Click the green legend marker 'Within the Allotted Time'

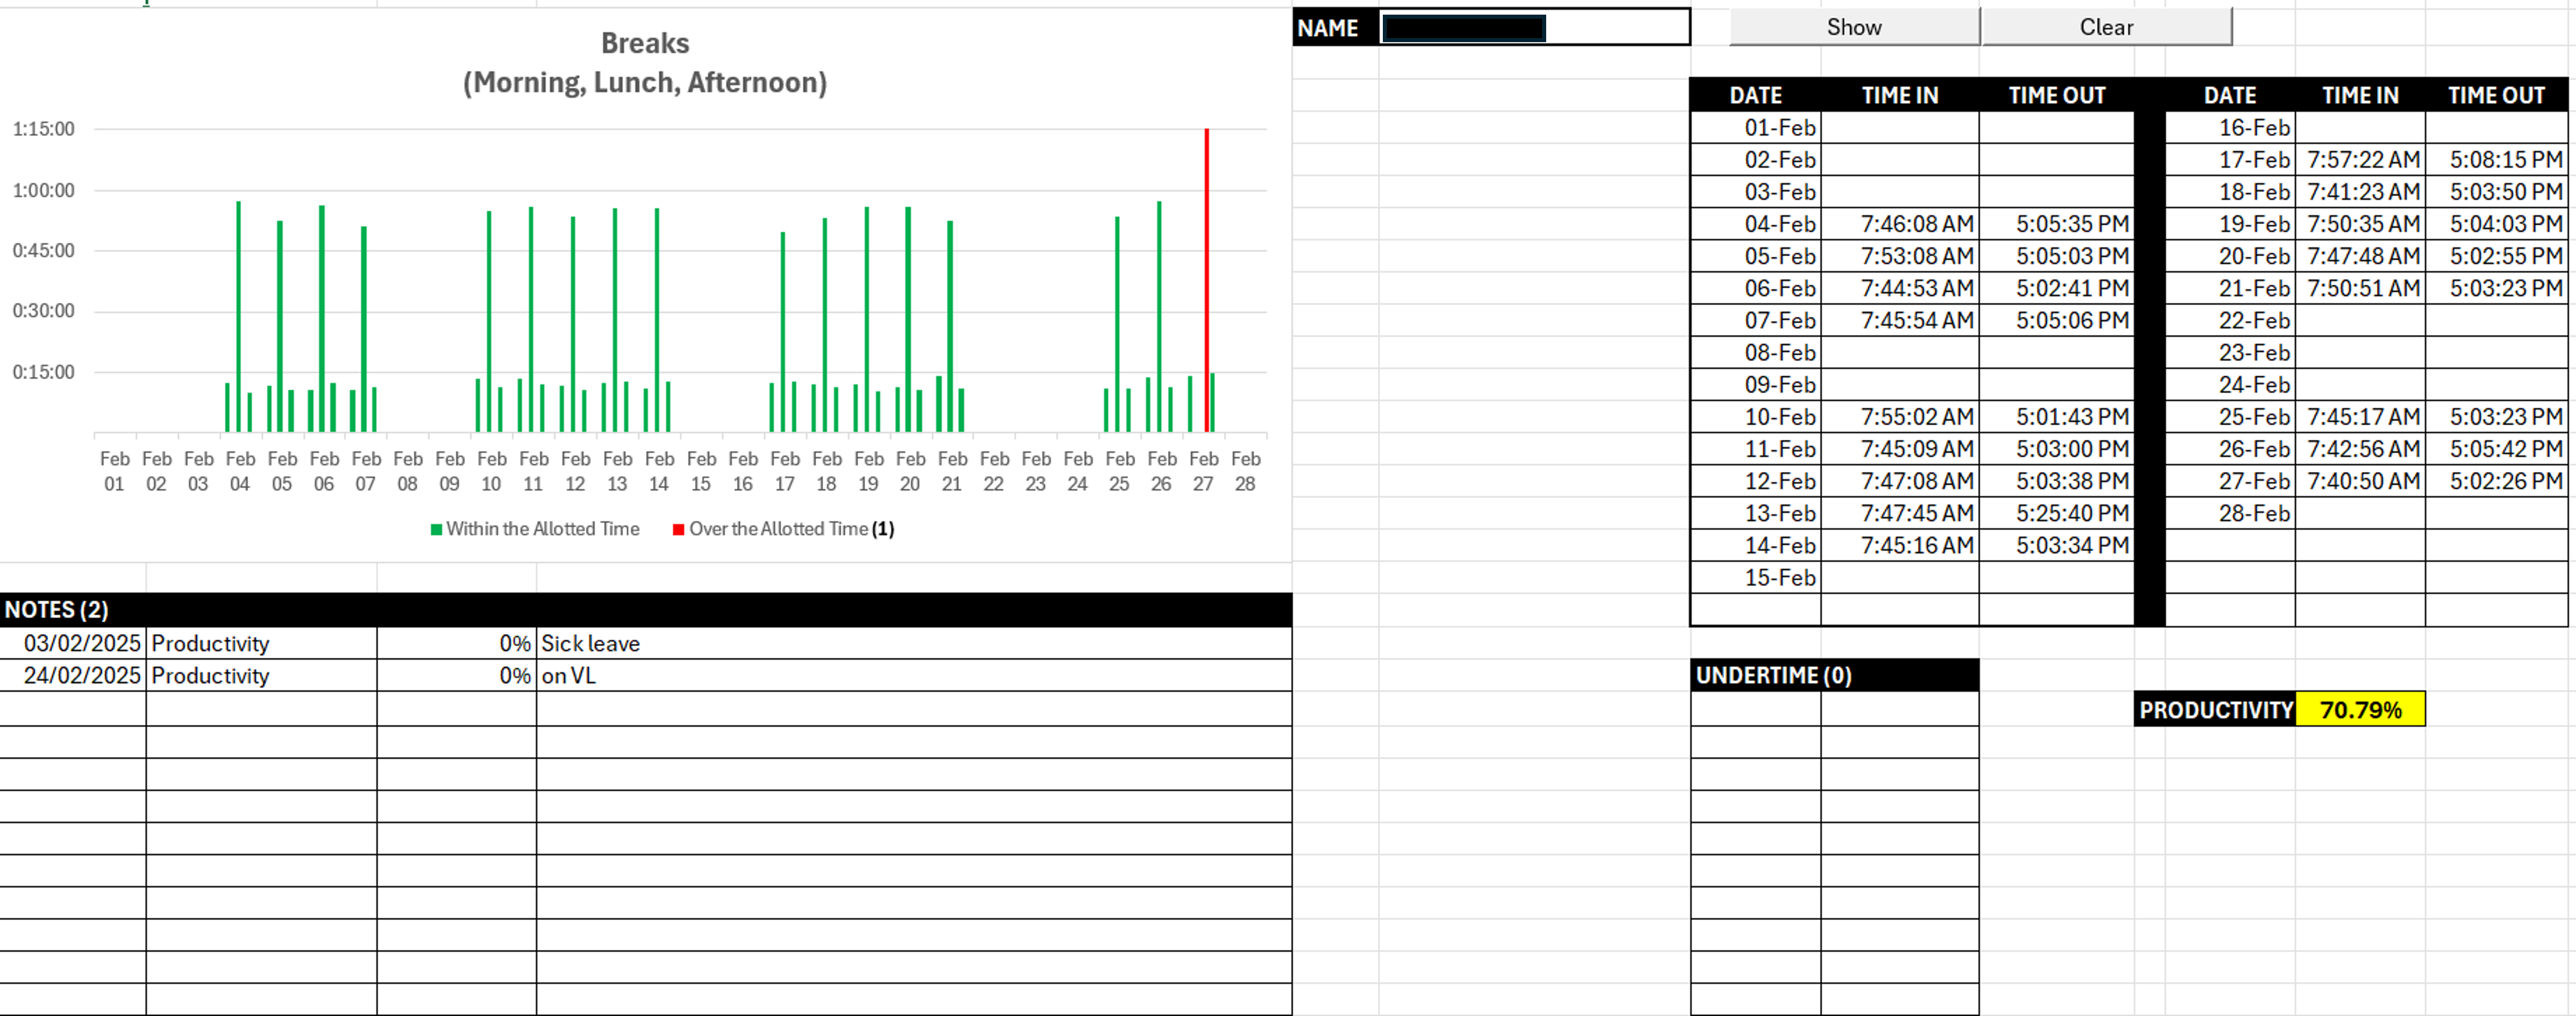tap(436, 529)
